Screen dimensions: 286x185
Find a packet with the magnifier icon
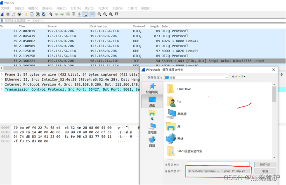[x=51, y=14]
